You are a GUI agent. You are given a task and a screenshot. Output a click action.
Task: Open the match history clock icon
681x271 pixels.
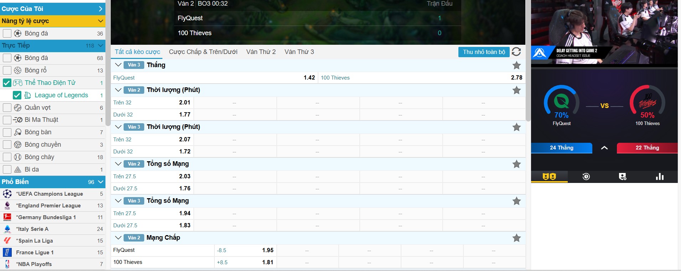(586, 177)
